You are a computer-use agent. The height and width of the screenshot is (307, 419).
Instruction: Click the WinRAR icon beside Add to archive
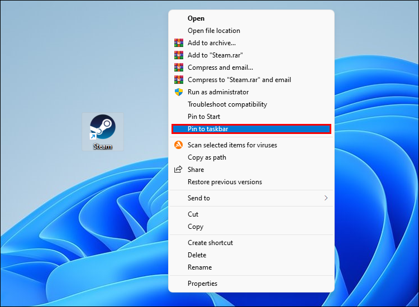pos(179,43)
